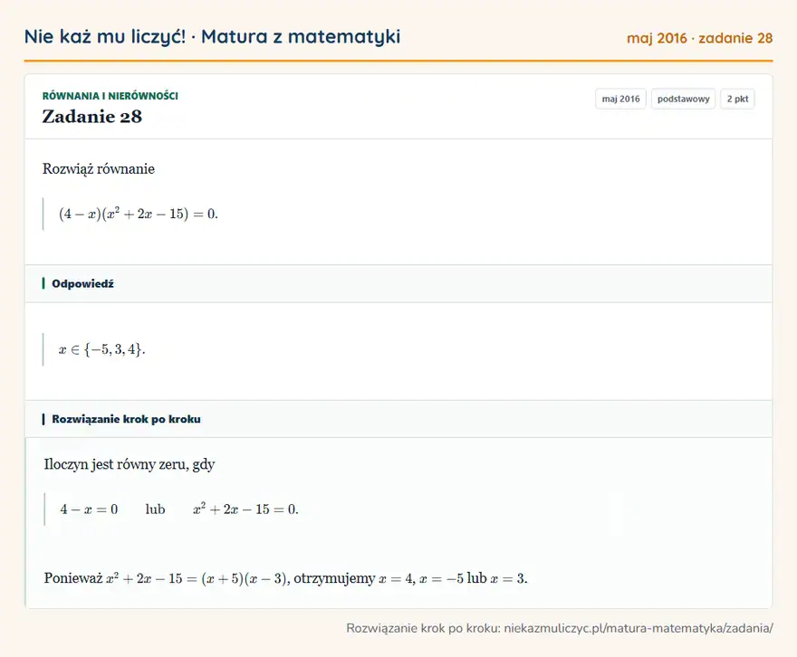Select the 'podstawowy' level badge
The image size is (797, 657).
[x=683, y=99]
